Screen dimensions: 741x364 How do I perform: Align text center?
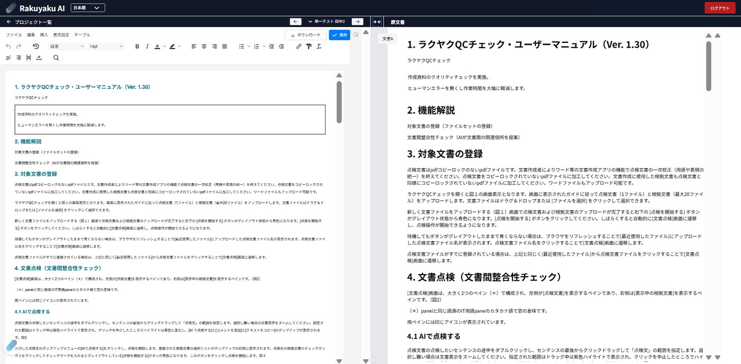coord(204,47)
